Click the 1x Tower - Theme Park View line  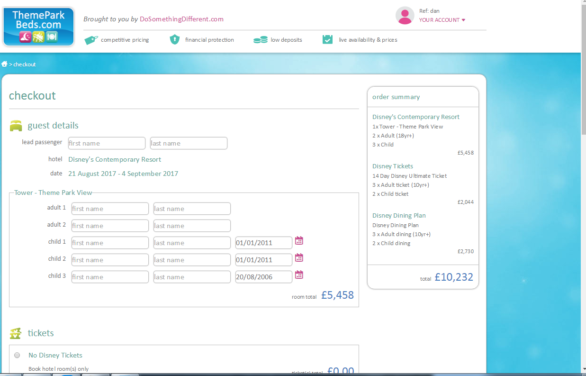[x=408, y=127]
